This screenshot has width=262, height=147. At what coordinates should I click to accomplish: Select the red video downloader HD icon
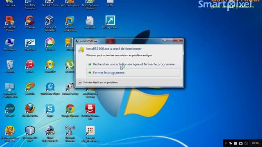tap(90, 112)
